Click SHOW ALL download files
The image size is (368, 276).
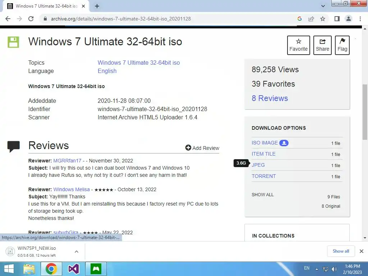tap(263, 195)
